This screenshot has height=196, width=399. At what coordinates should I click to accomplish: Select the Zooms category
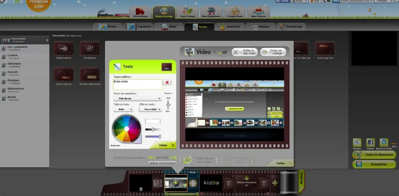[x=24, y=98]
